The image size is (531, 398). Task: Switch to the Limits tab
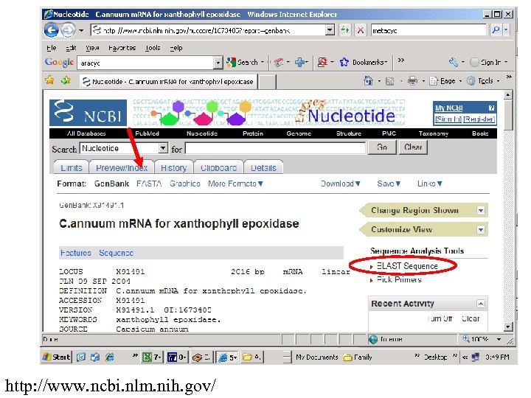[72, 167]
